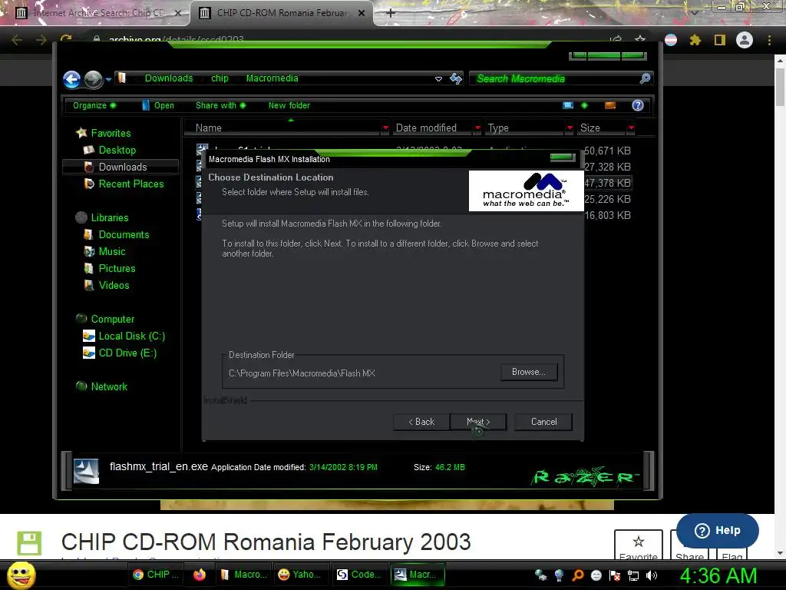Open Music library in the sidebar
This screenshot has width=786, height=590.
tap(112, 252)
